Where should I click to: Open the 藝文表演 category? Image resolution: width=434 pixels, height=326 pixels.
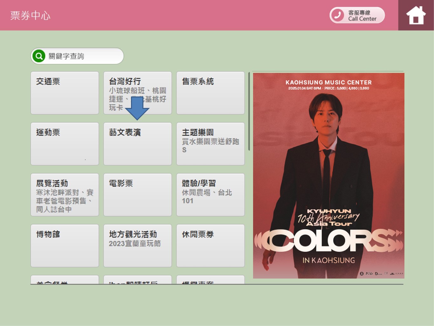coord(137,144)
